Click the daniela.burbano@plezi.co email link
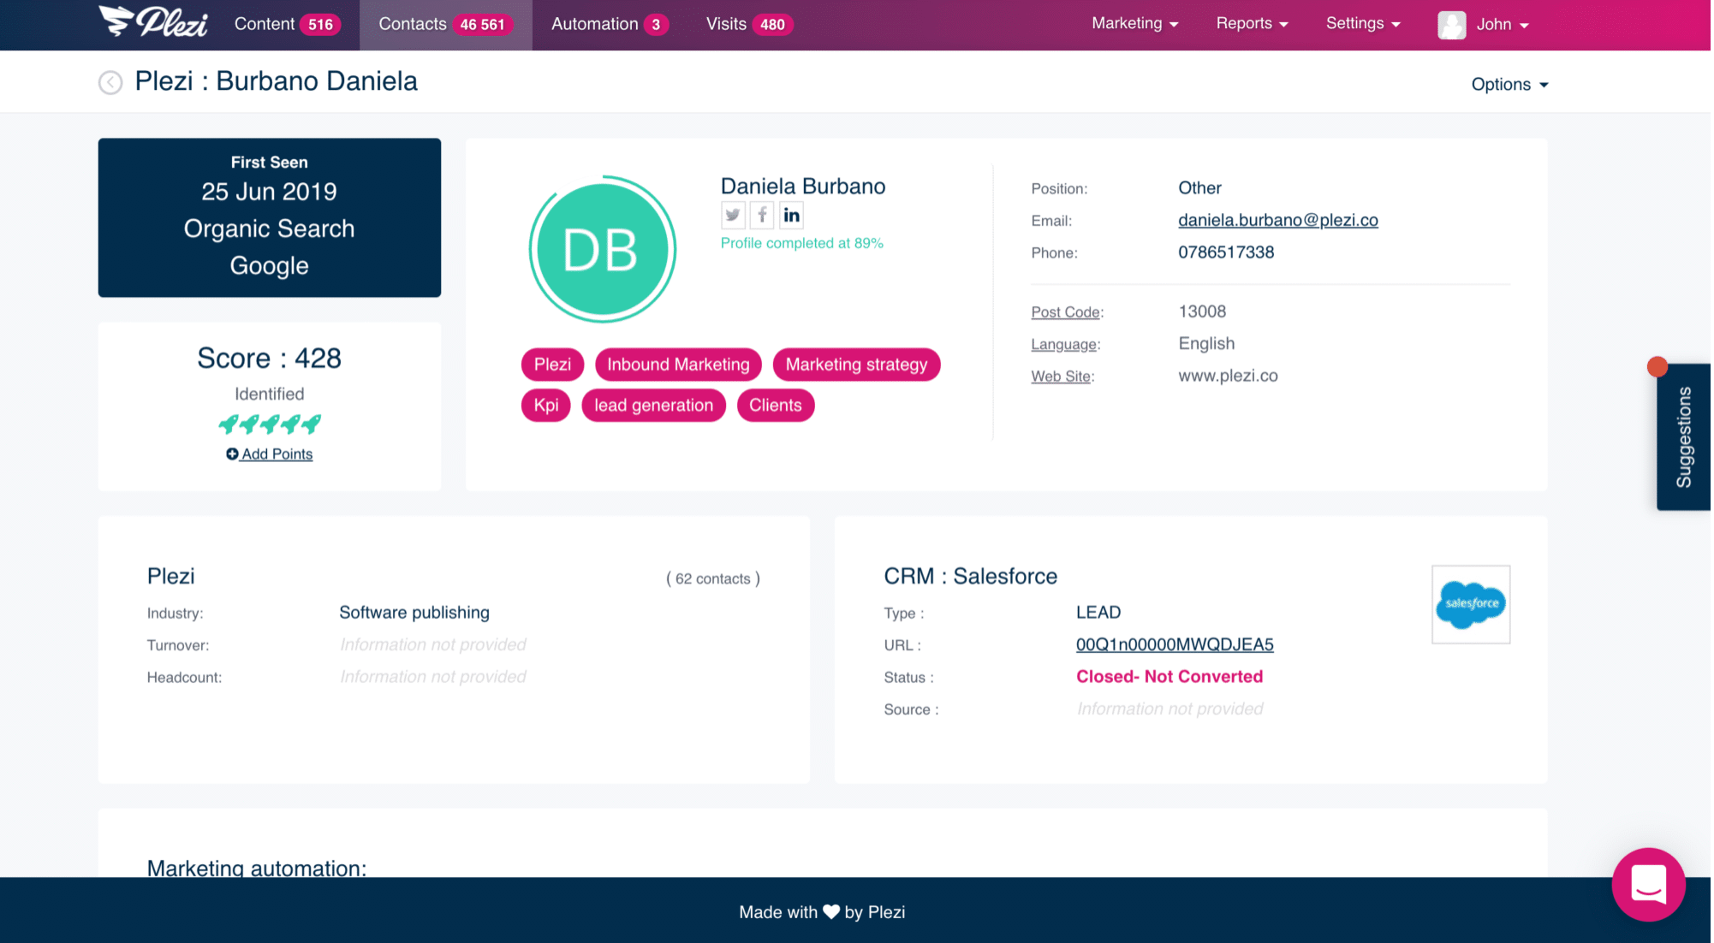 coord(1278,220)
